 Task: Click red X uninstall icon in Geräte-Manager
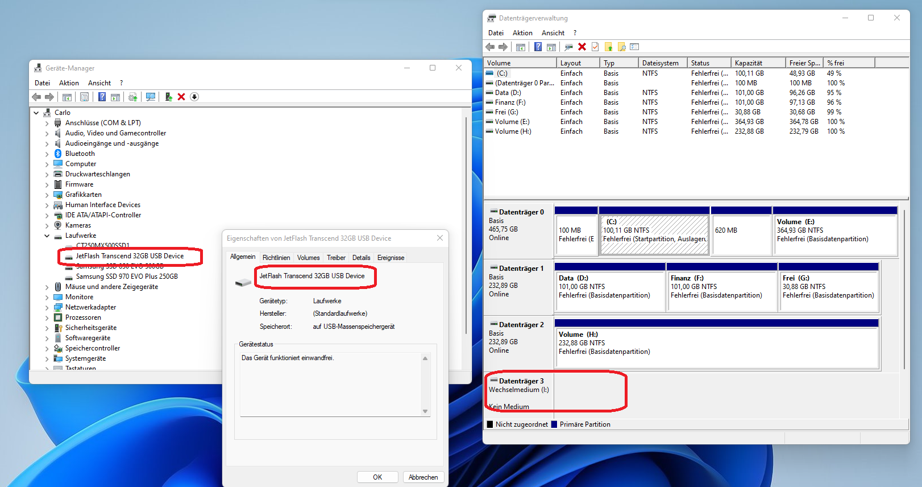point(181,97)
